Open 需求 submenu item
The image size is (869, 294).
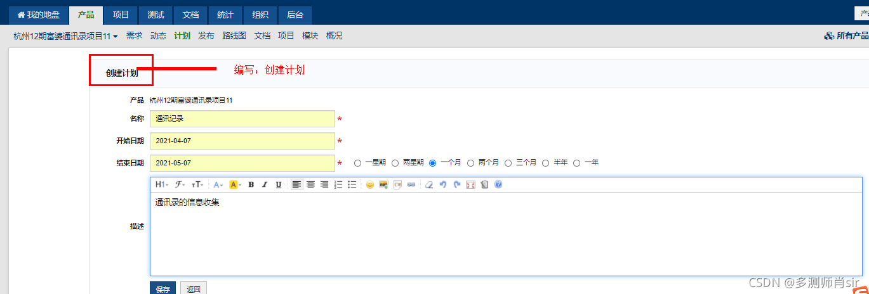pyautogui.click(x=134, y=36)
